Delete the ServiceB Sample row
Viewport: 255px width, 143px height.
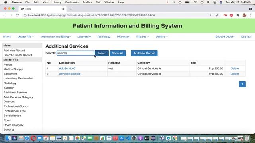[x=235, y=74]
